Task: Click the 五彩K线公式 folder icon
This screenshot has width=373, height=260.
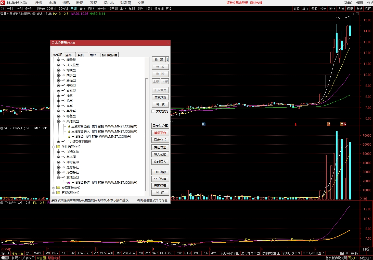Action: coord(58,193)
